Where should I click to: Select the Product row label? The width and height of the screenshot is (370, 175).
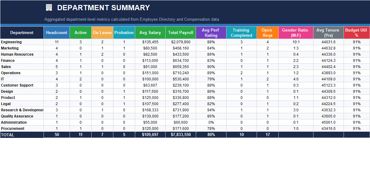(x=22, y=98)
